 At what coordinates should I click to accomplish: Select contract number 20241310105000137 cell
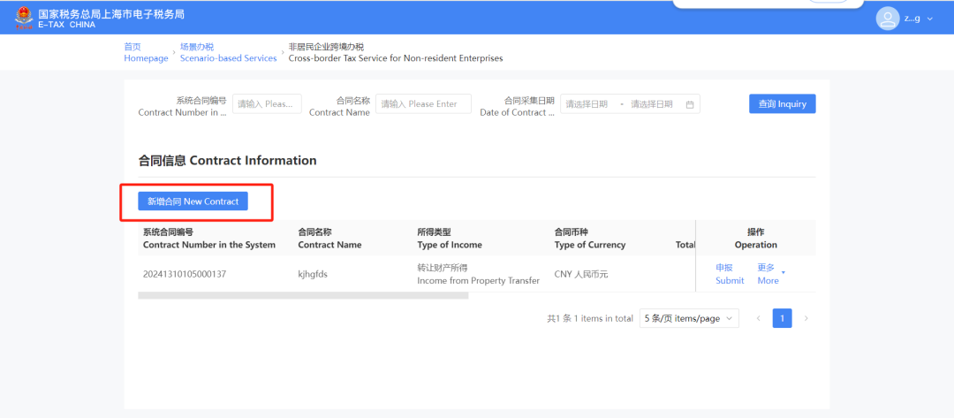[185, 275]
